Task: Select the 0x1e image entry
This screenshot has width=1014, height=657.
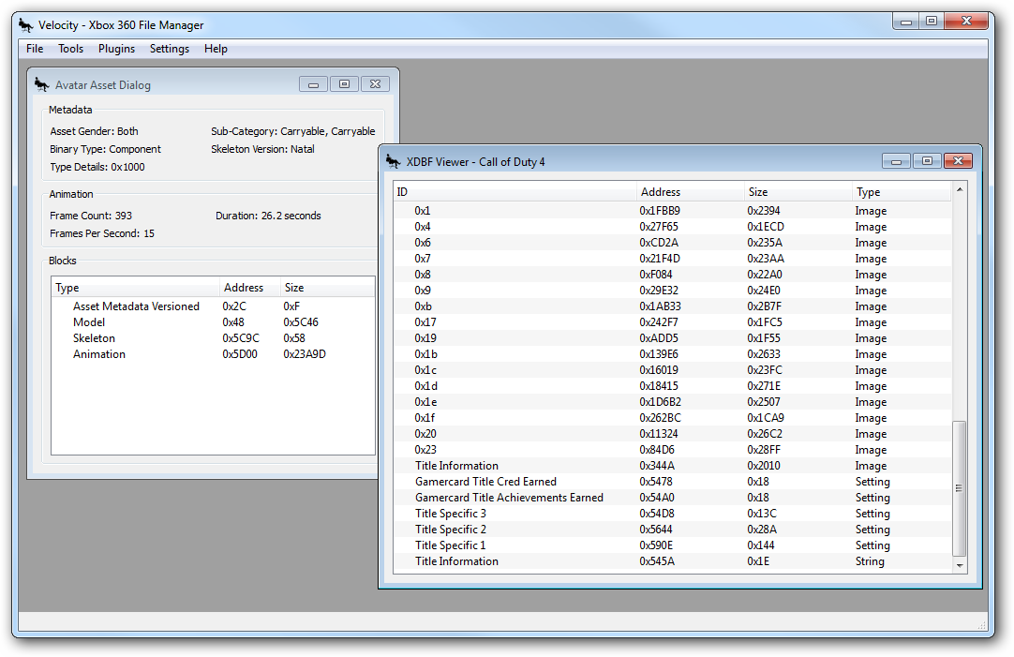Action: pos(673,401)
